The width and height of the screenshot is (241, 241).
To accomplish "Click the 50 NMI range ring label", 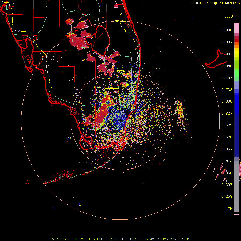I will pyautogui.click(x=120, y=71).
